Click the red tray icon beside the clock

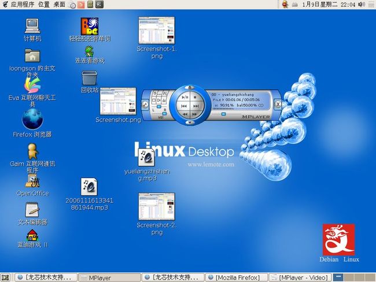[285, 5]
